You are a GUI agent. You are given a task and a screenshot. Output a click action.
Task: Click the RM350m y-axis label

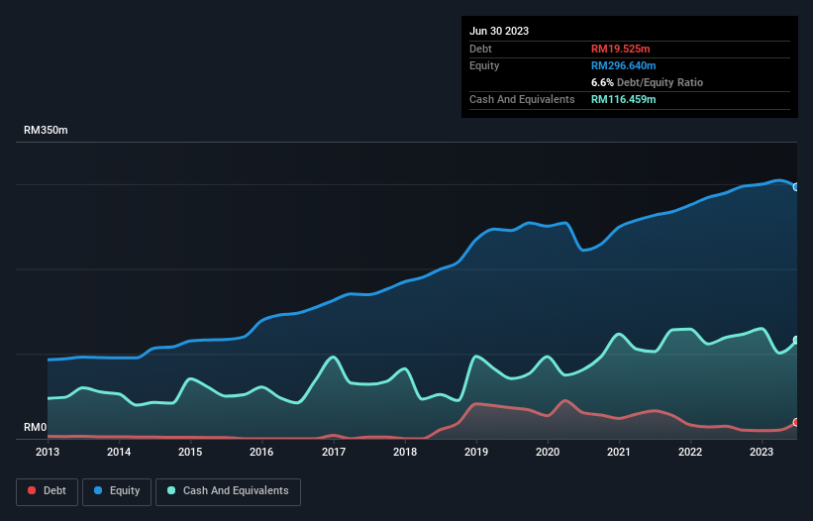pos(46,131)
